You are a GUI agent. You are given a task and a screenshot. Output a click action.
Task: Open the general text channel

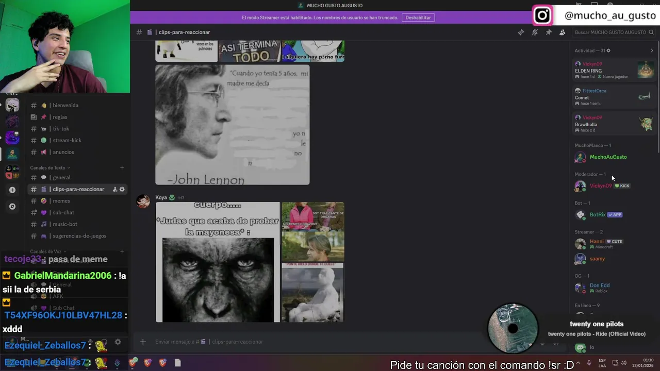pos(77,177)
